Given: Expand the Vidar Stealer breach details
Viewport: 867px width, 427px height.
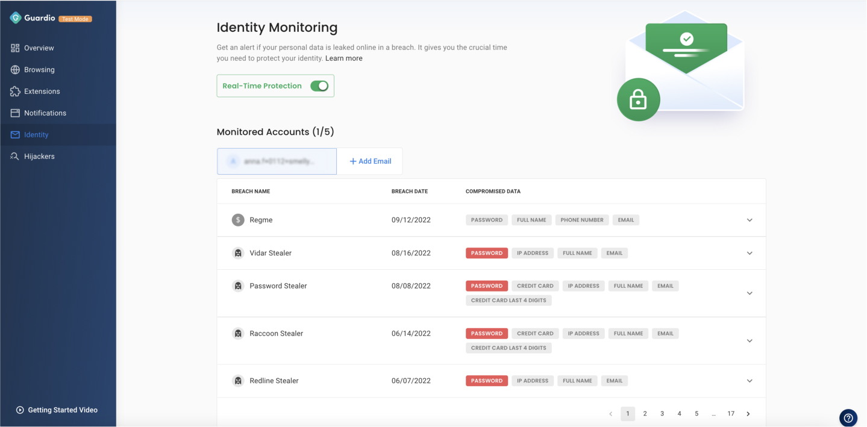Looking at the screenshot, I should click(x=750, y=253).
